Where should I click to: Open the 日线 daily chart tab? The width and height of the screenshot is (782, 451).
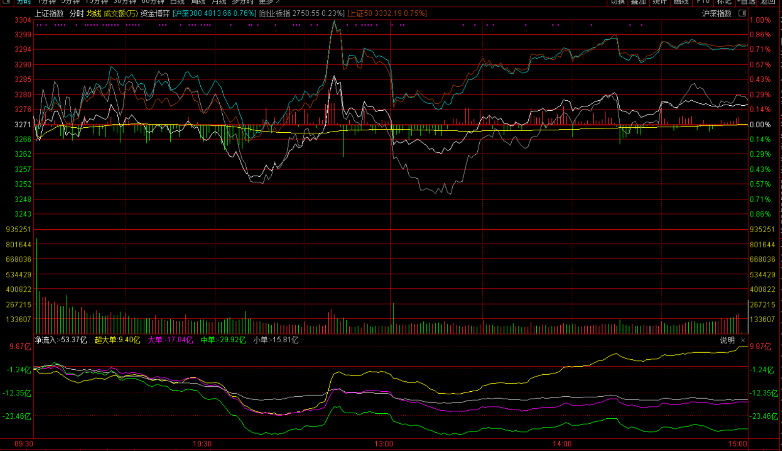point(177,2)
